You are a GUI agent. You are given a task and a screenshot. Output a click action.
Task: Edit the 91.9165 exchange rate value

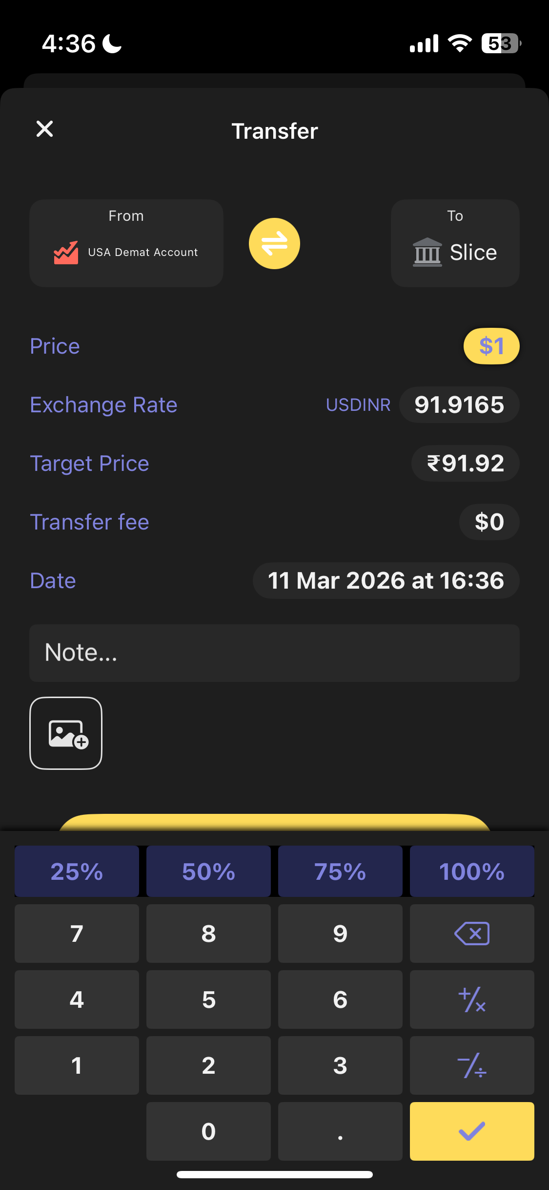click(x=459, y=405)
